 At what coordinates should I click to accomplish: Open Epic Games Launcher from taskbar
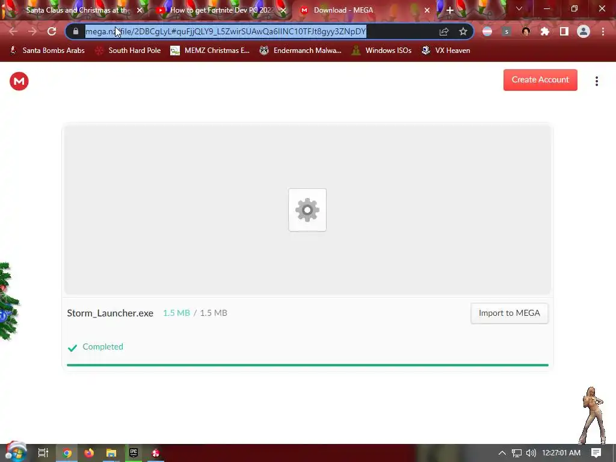(x=134, y=453)
